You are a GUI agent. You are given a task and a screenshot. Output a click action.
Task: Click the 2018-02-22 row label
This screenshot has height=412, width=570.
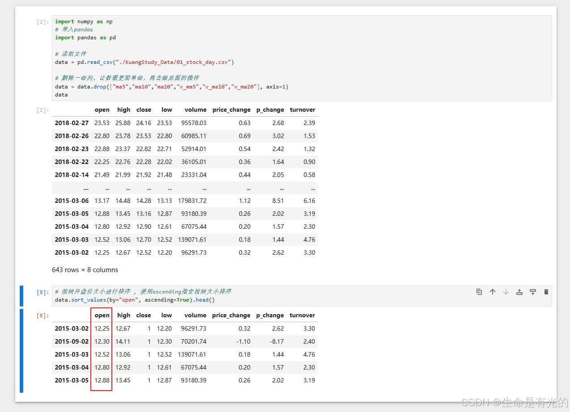[x=72, y=162]
